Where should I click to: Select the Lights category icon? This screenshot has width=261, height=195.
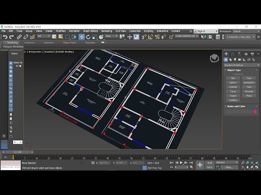(x=235, y=60)
